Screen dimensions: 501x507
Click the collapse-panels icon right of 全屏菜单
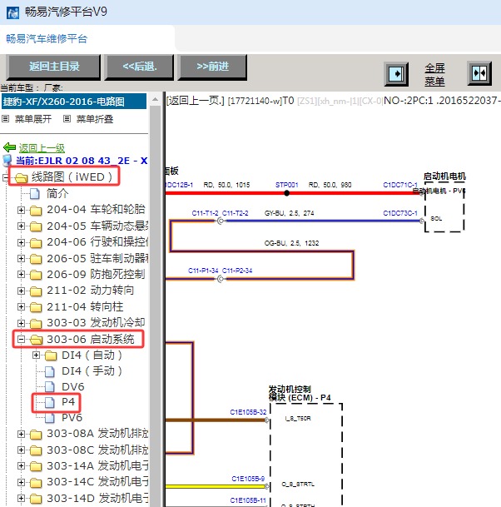click(479, 73)
